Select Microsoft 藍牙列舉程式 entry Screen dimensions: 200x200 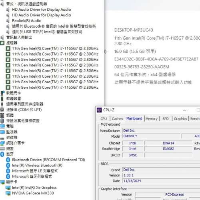32,176
